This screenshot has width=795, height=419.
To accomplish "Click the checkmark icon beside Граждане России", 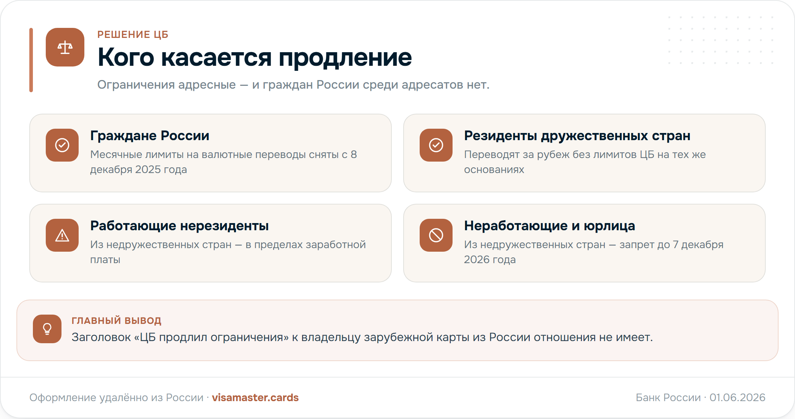I will click(62, 145).
